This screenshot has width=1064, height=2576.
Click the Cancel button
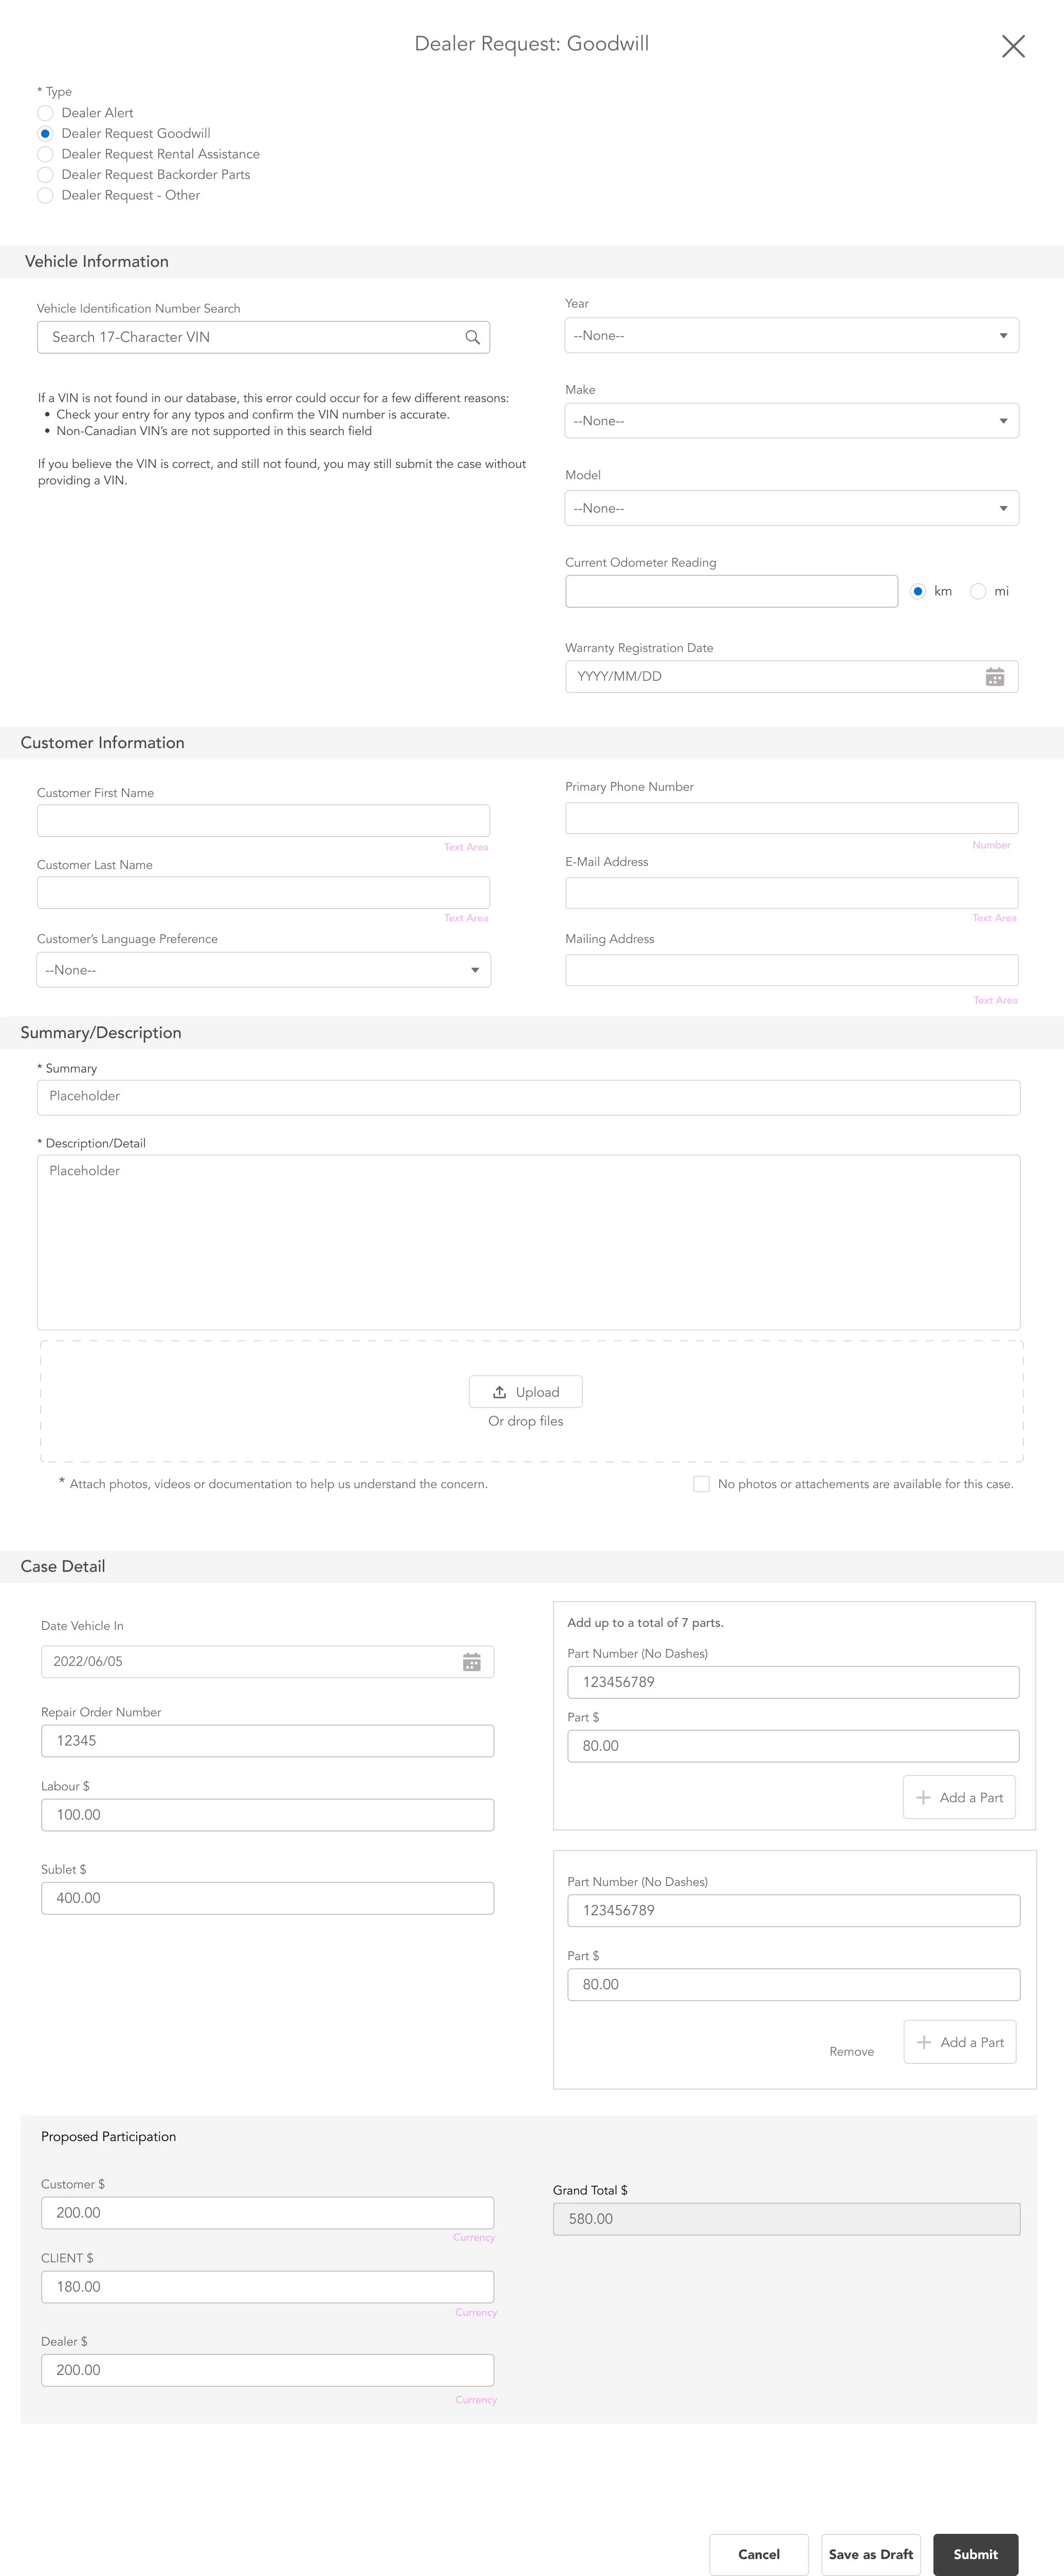[x=758, y=2554]
